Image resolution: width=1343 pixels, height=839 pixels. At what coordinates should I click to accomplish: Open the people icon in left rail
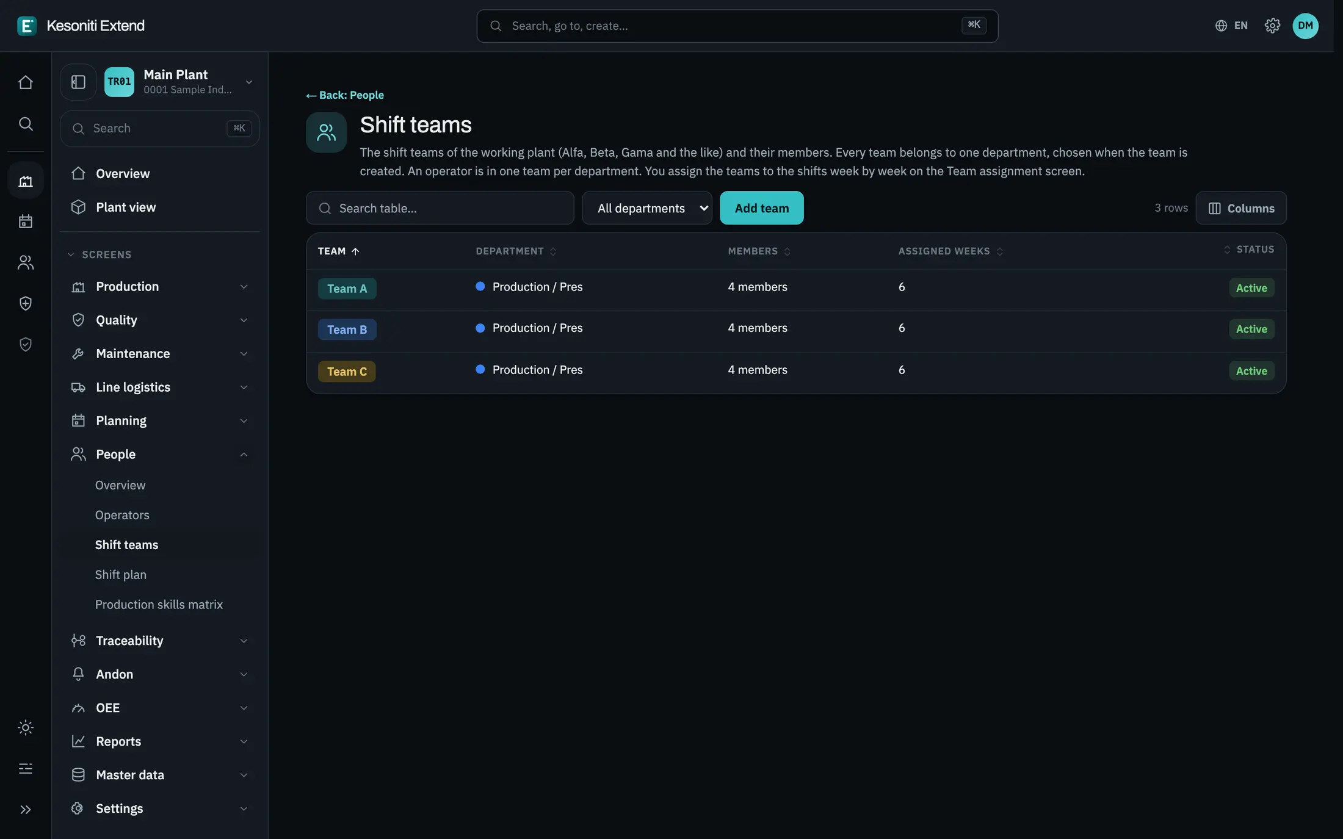coord(25,262)
